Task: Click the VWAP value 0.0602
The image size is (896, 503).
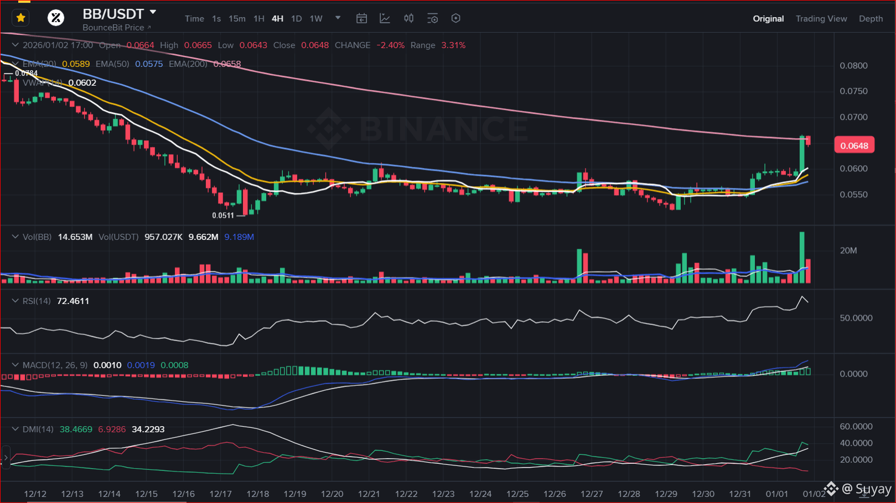Action: pyautogui.click(x=82, y=83)
